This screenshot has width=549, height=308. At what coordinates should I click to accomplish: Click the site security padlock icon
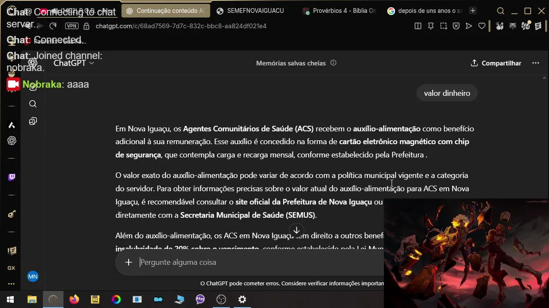click(87, 26)
